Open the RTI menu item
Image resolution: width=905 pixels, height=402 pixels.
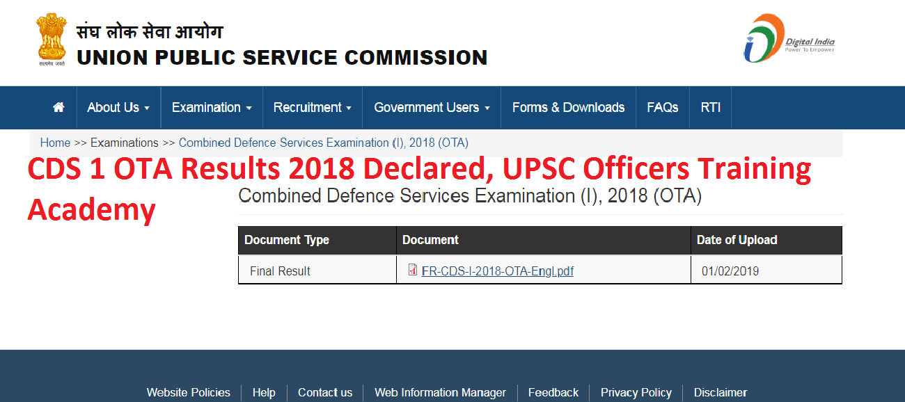click(x=710, y=107)
